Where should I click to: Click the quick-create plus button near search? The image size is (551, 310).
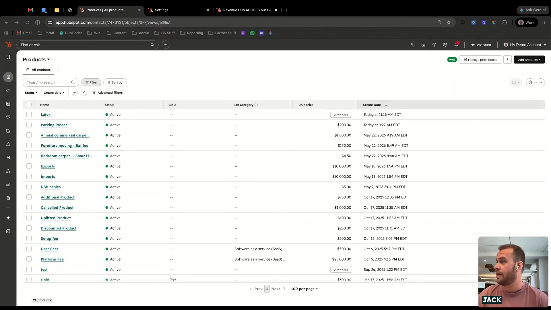(166, 45)
